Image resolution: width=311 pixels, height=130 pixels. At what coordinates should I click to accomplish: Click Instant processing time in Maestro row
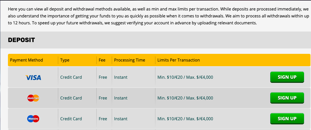tap(121, 119)
